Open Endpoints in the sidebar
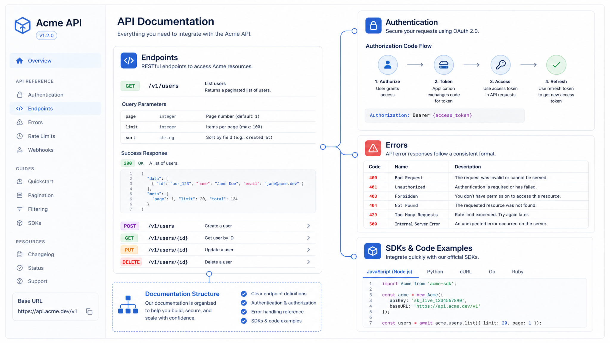 point(55,109)
